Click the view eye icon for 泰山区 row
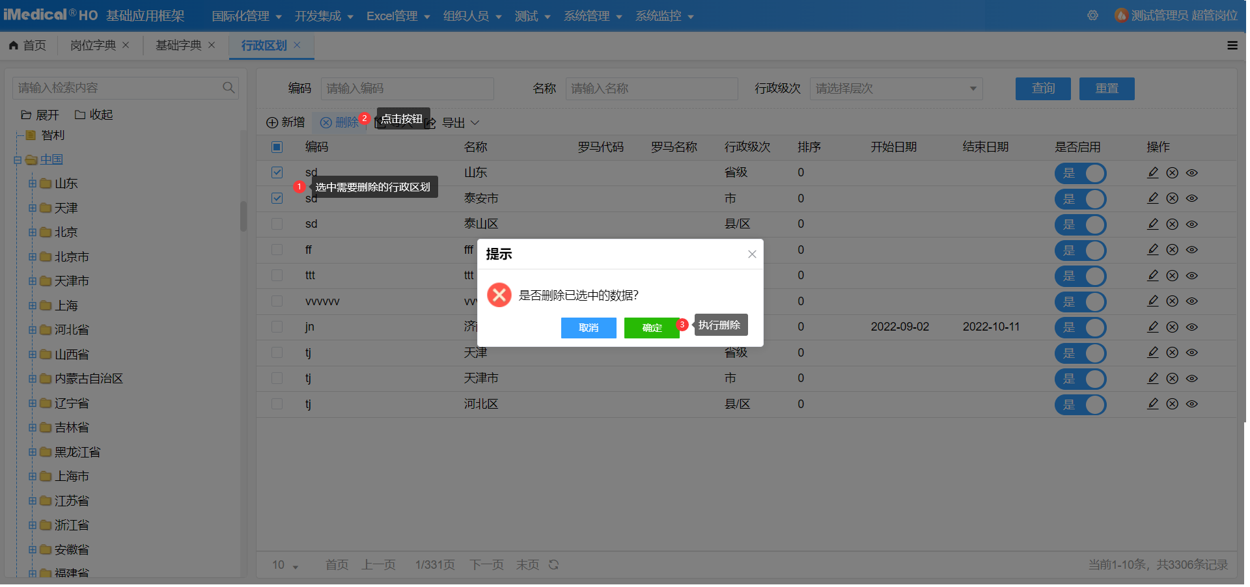This screenshot has width=1250, height=587. (x=1191, y=224)
